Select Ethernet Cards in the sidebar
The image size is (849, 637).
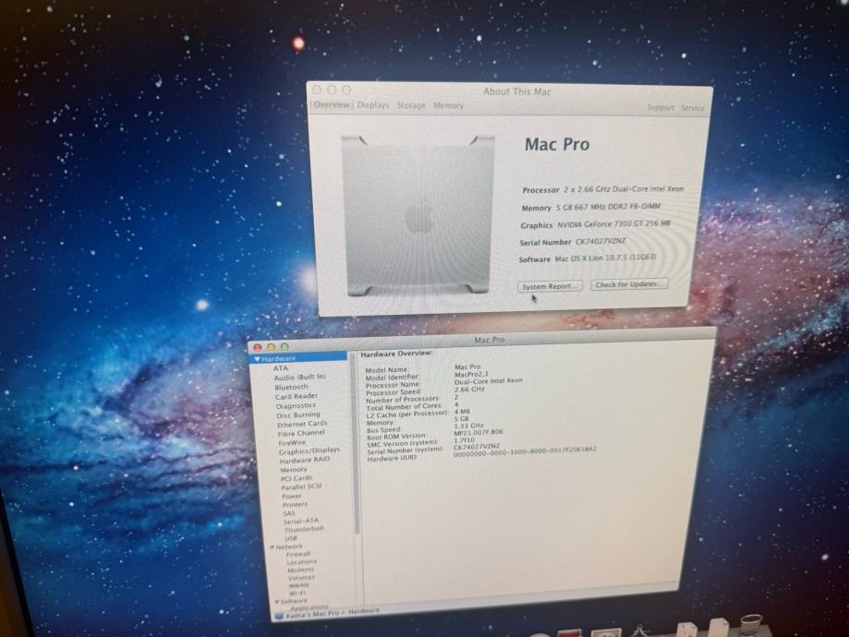[x=302, y=425]
